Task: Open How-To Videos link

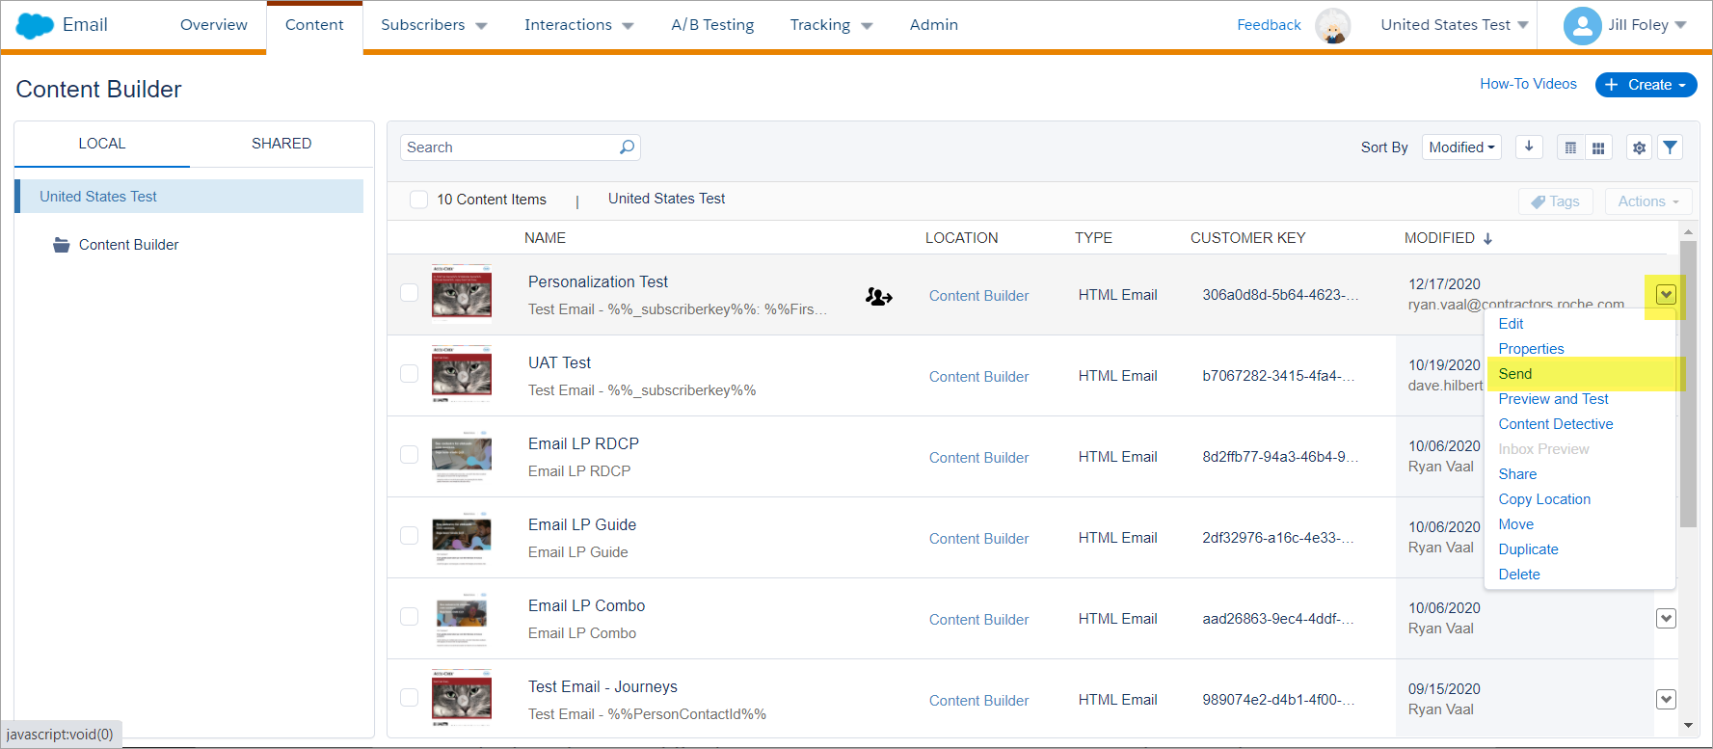Action: (1528, 84)
